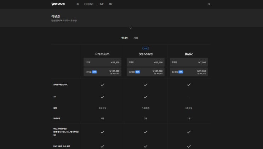
Task: Click the 동시시청 row label
Action: point(57,118)
